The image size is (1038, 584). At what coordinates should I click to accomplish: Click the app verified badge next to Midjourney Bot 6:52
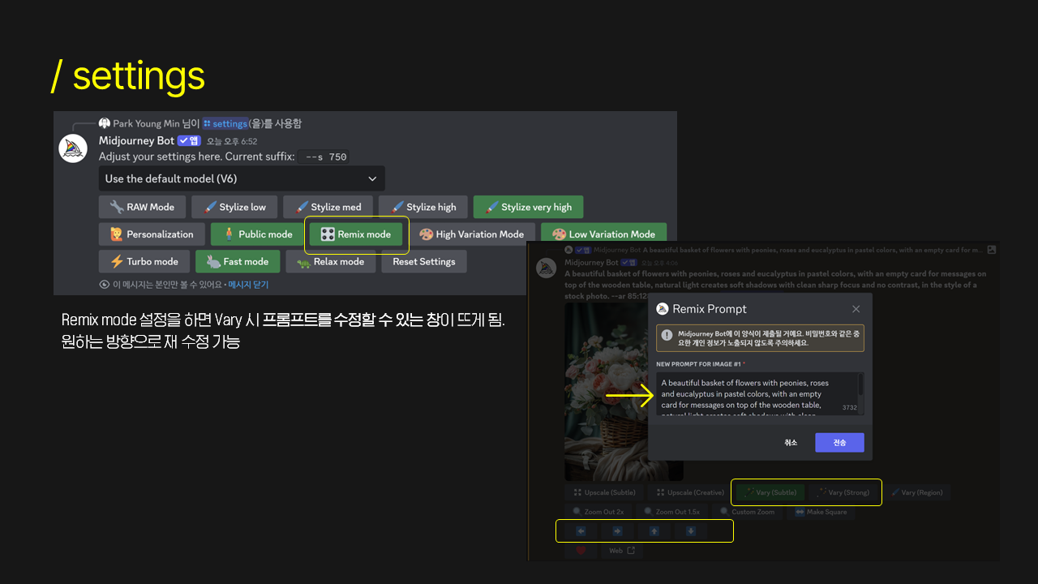tap(188, 140)
